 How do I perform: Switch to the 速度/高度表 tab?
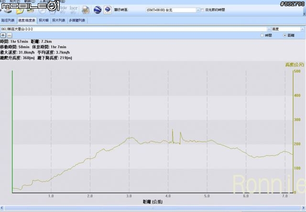point(27,20)
